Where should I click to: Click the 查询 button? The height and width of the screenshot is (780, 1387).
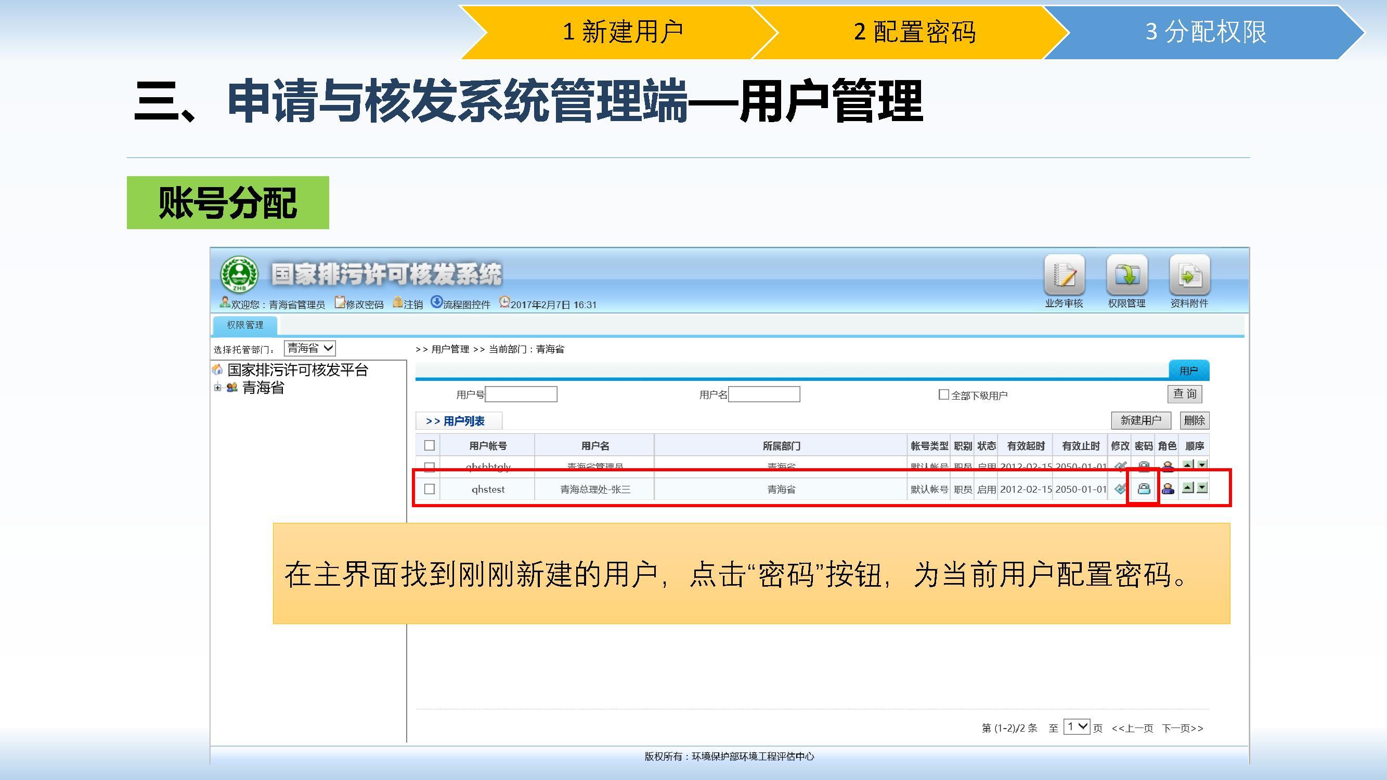pos(1184,394)
